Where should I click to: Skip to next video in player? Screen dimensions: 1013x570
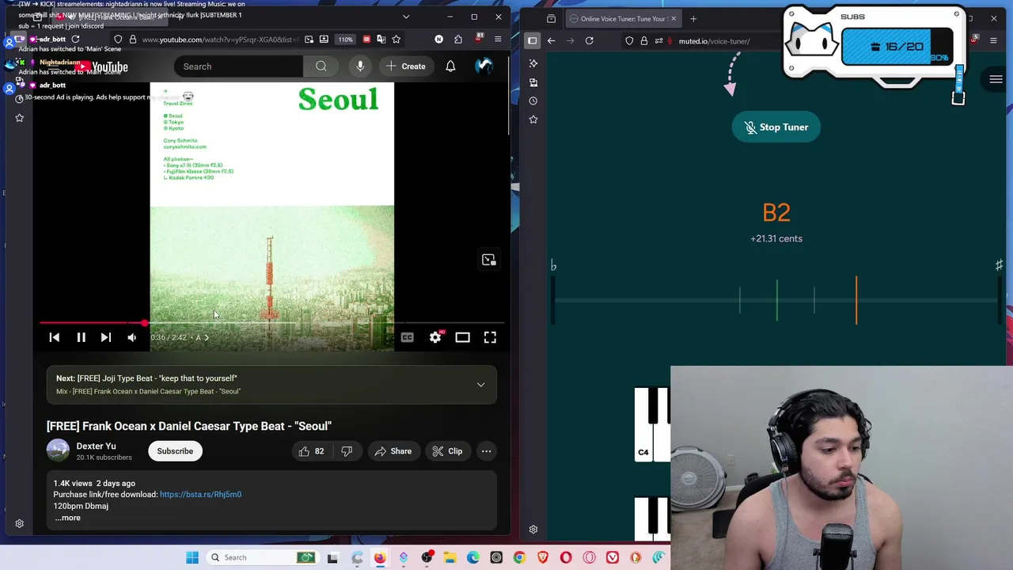click(106, 337)
